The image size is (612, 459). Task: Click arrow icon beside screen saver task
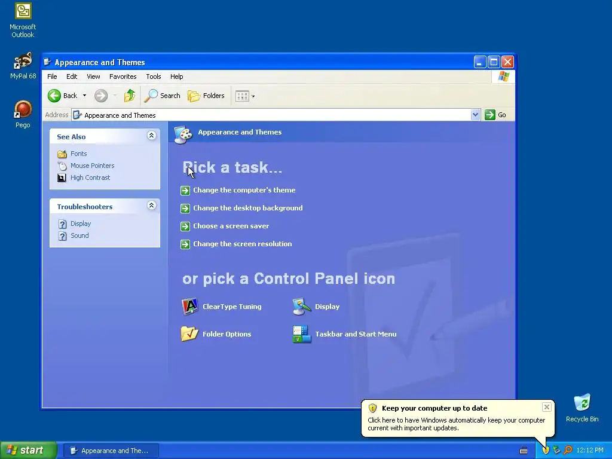click(x=185, y=227)
